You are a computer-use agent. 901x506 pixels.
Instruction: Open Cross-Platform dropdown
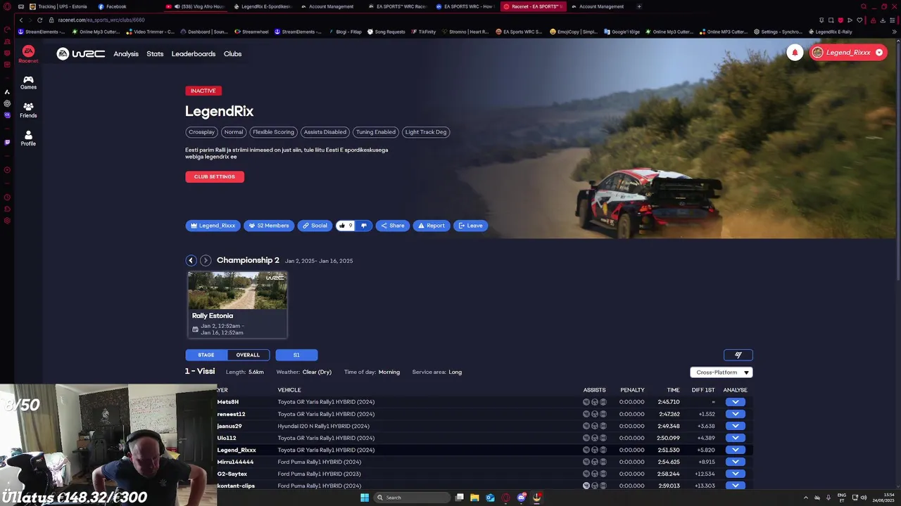coord(722,372)
